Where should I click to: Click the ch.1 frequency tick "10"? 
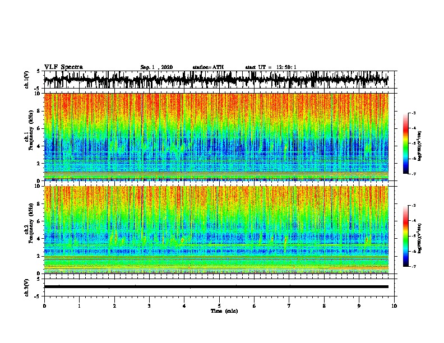[x=38, y=94]
